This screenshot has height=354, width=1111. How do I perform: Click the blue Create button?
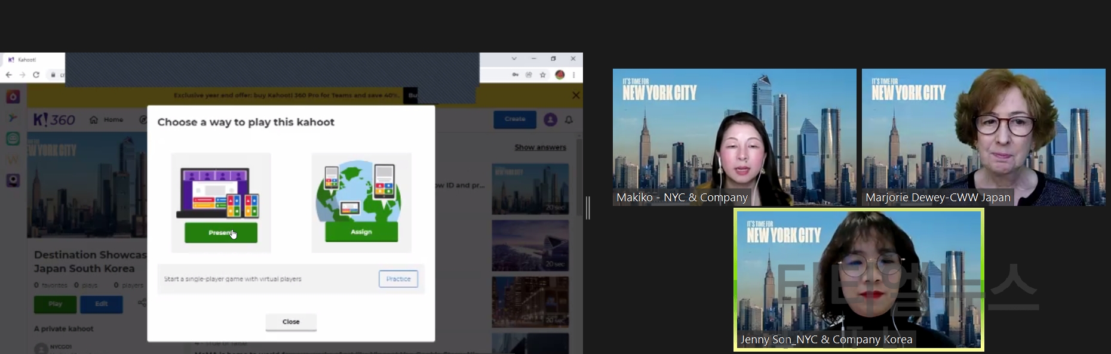coord(515,119)
